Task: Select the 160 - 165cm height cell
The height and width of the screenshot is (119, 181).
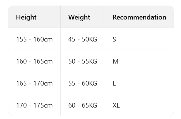Action: (34, 61)
